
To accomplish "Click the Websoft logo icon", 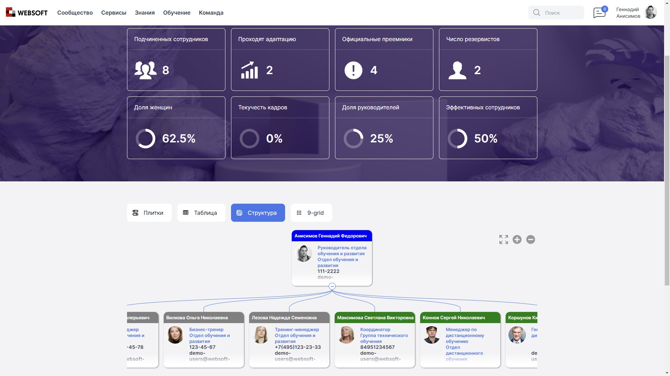I will click(10, 12).
